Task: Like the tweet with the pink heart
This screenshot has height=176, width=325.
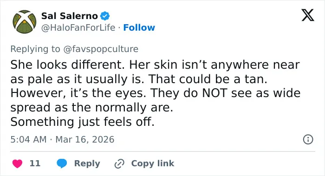Action: click(17, 163)
